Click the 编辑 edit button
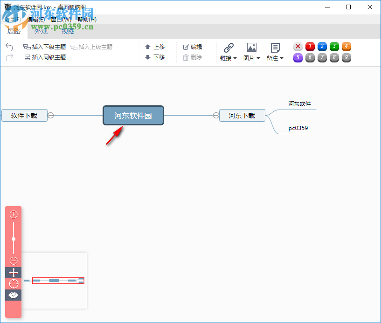This screenshot has width=381, height=323. pyautogui.click(x=193, y=47)
